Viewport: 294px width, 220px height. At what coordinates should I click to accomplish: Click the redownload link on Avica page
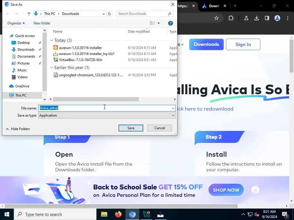pyautogui.click(x=205, y=109)
